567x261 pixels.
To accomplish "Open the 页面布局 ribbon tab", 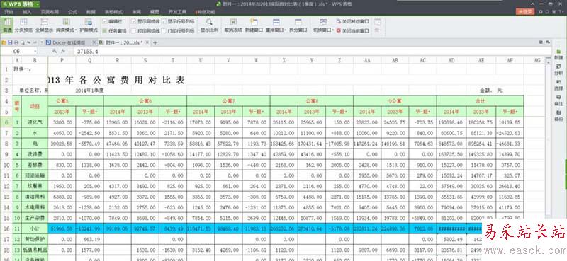I will [x=50, y=12].
